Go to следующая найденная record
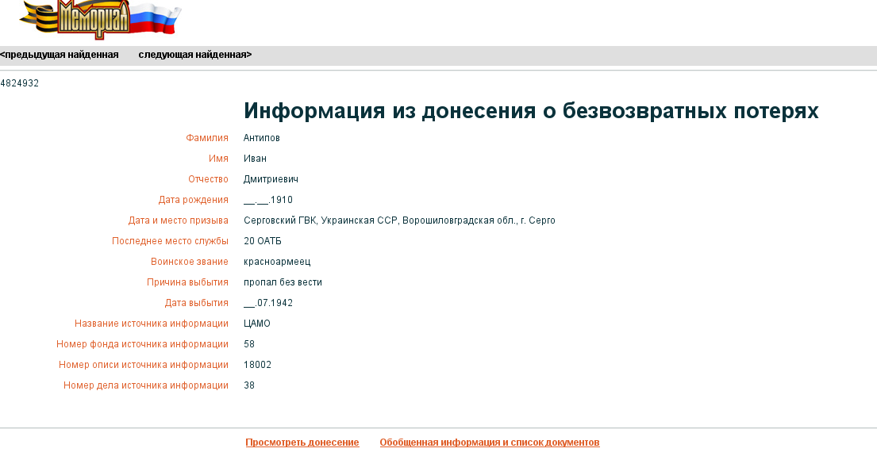 [x=194, y=55]
